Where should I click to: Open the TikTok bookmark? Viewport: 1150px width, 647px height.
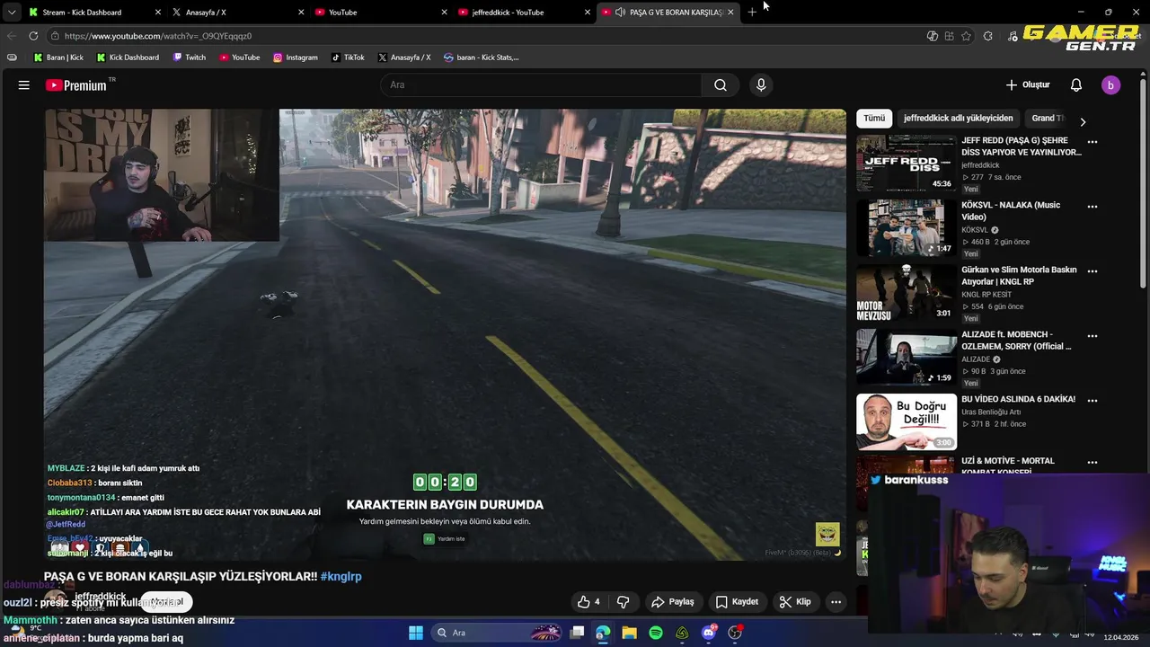348,58
